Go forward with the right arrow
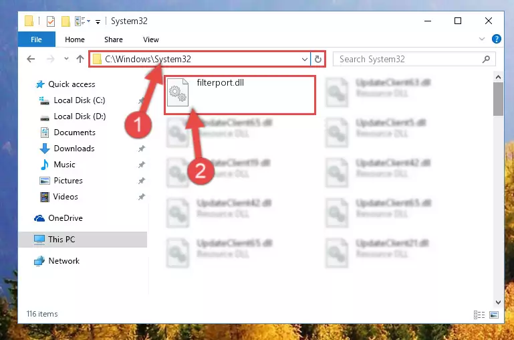 (x=51, y=59)
